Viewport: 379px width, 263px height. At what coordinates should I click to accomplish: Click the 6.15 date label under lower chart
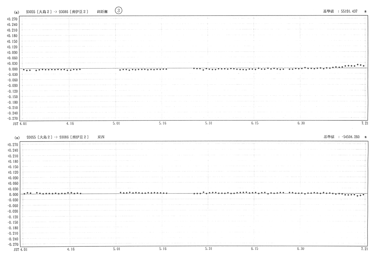coord(254,249)
